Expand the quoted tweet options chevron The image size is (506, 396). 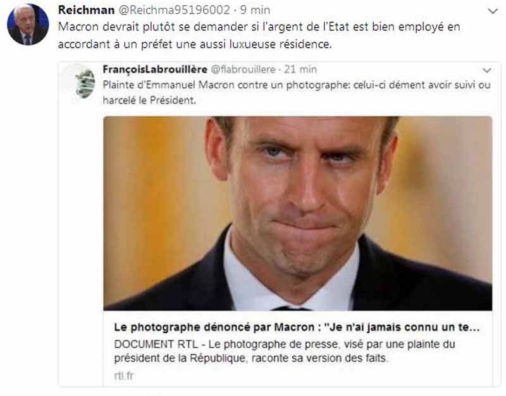tap(486, 70)
